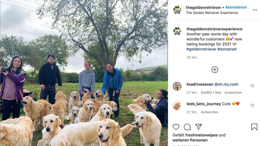Toggle the bookmark icon to save the post
Viewport: 260px width, 146px height.
pyautogui.click(x=254, y=127)
